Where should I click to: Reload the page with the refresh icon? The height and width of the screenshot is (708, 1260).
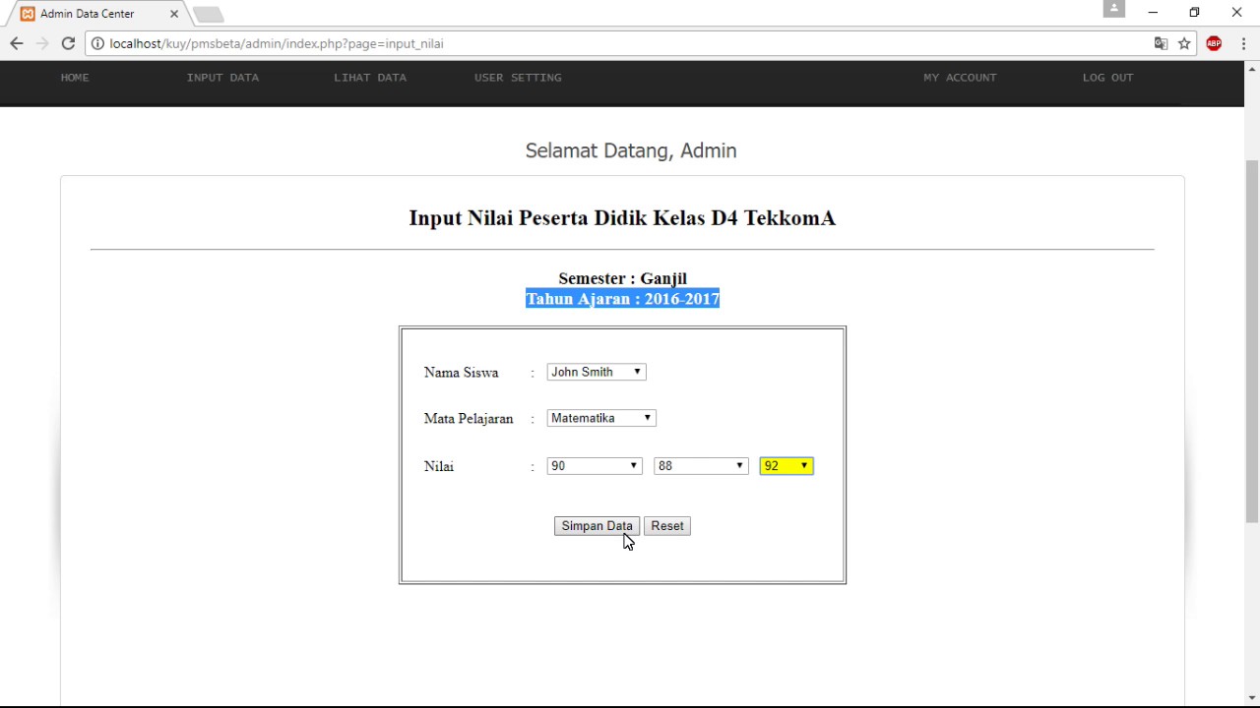pos(68,43)
